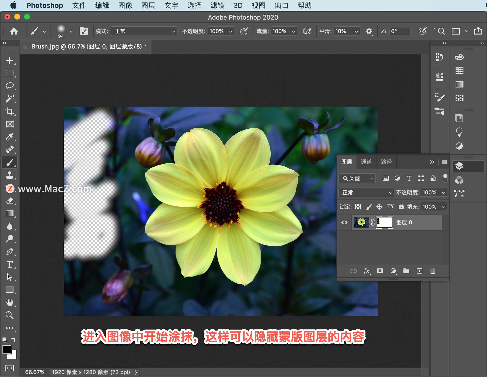The image size is (487, 377).
Task: Select the Hand tool
Action: point(10,302)
